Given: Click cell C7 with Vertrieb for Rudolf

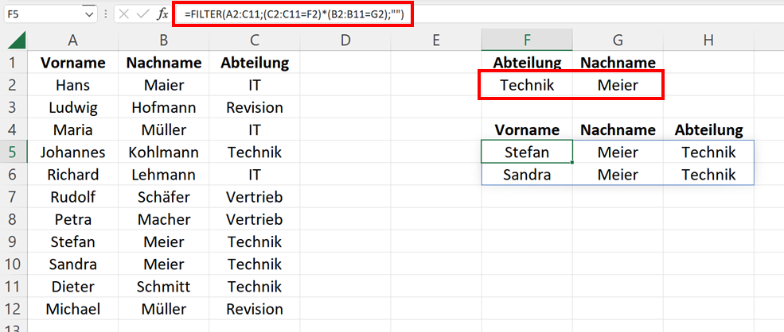Looking at the screenshot, I should tap(255, 197).
